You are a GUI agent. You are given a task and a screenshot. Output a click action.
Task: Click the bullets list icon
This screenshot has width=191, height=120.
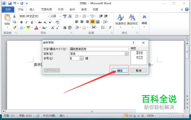click(77, 16)
